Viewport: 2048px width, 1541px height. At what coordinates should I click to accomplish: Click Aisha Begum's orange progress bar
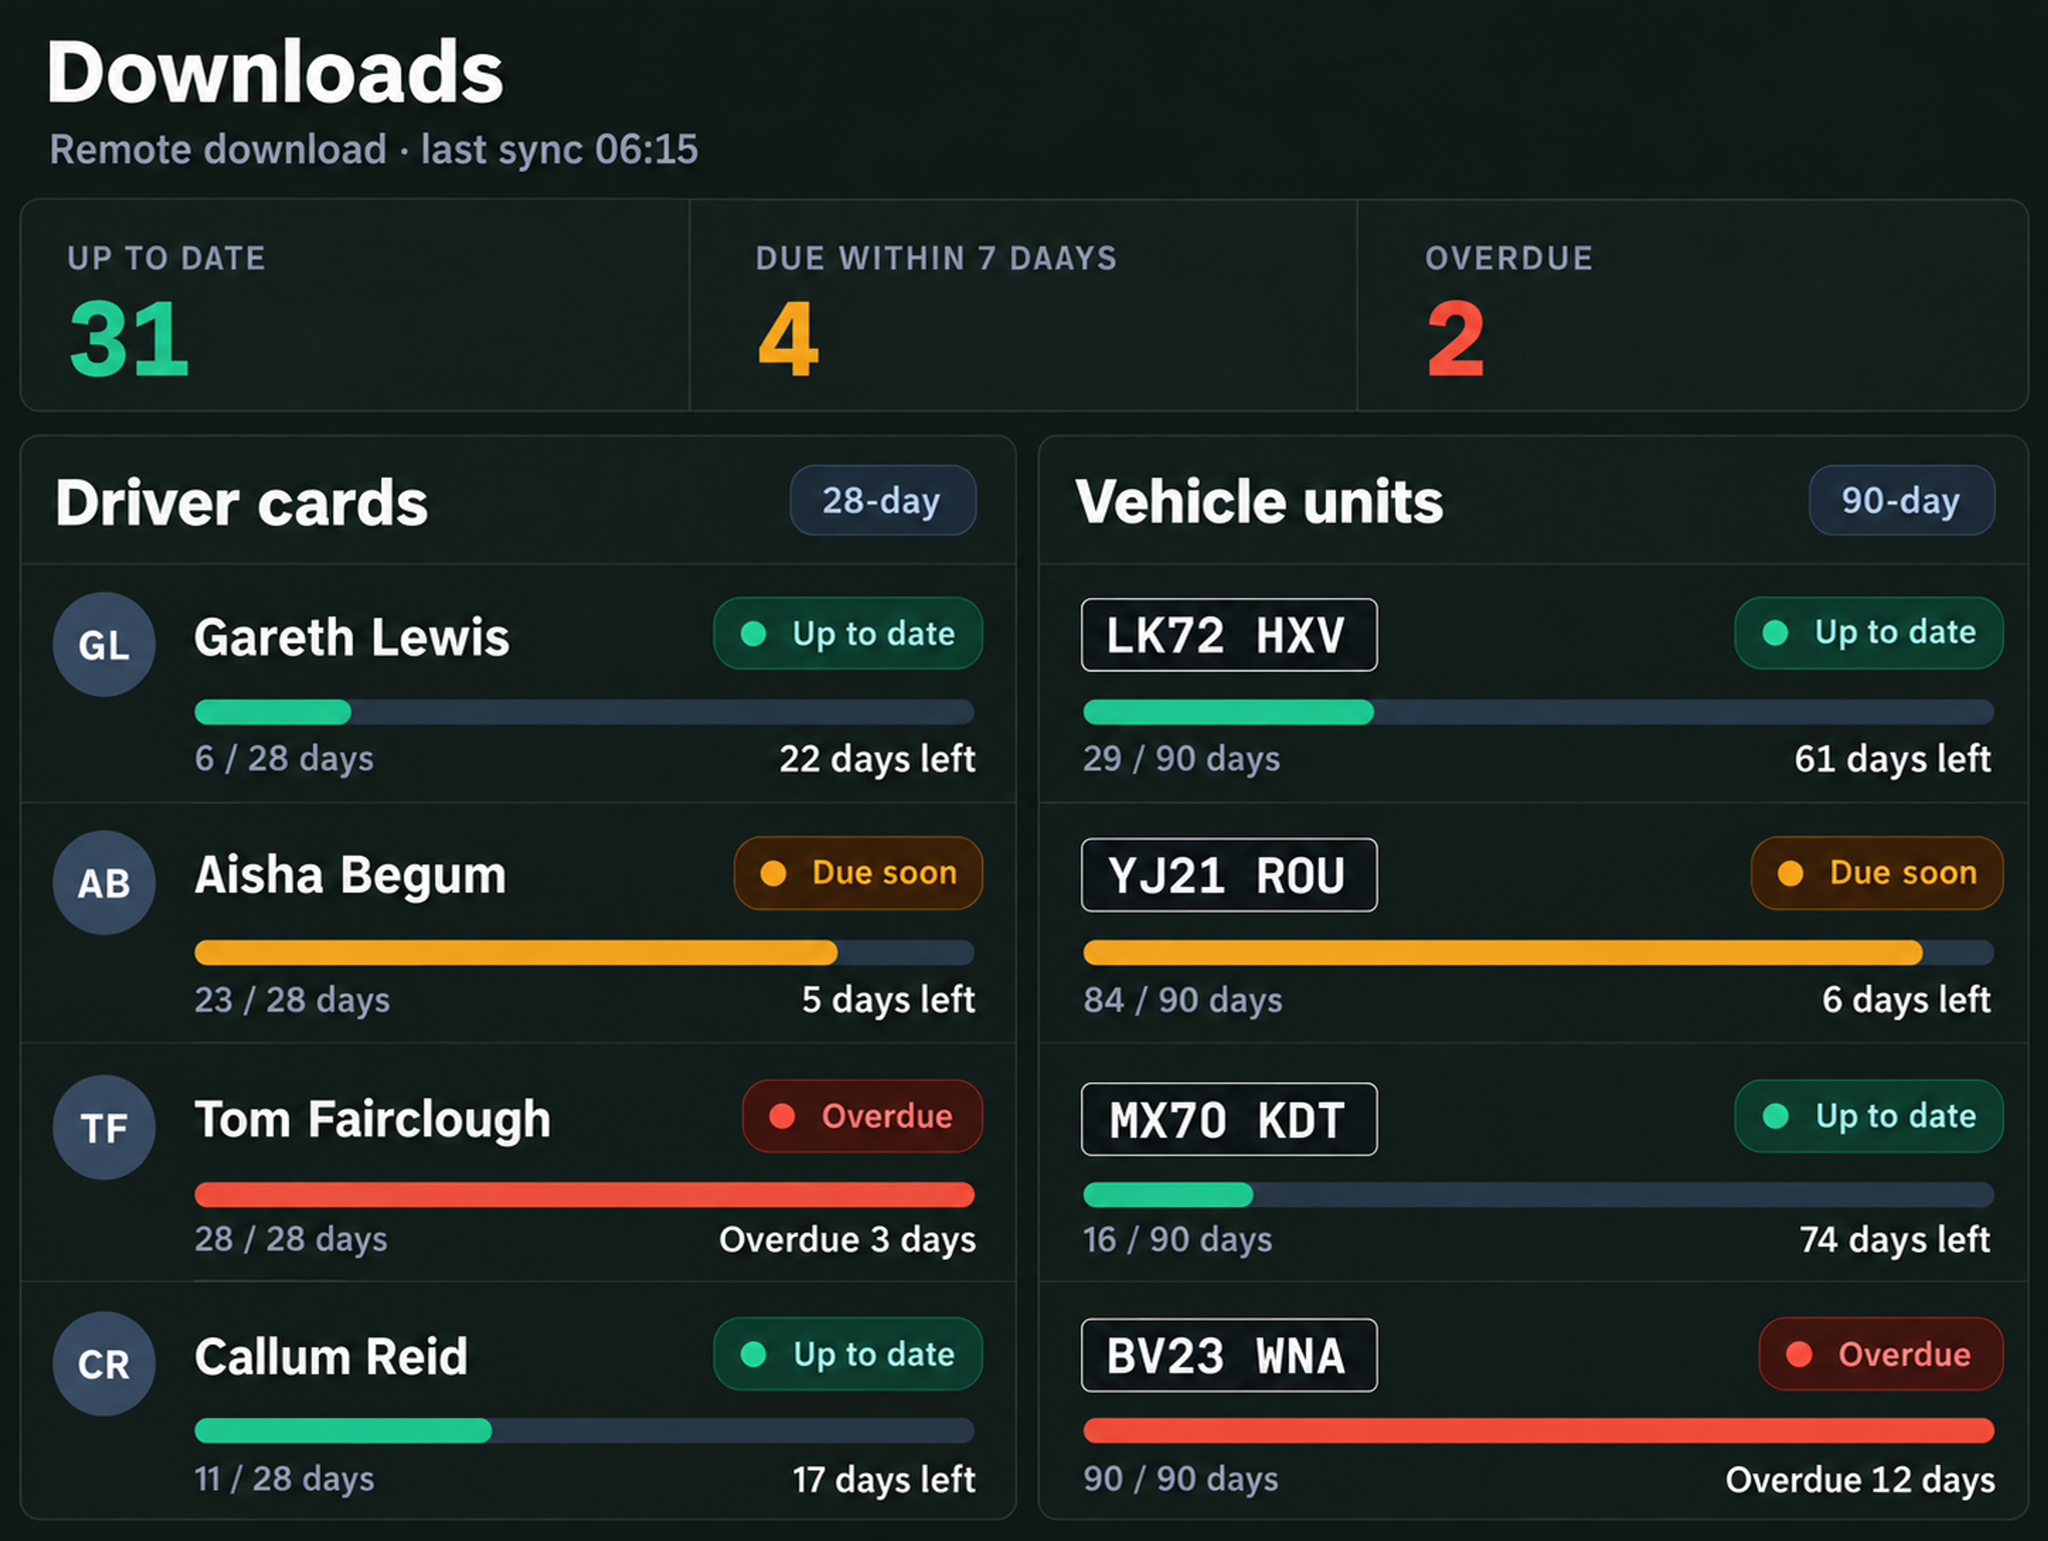pos(584,952)
